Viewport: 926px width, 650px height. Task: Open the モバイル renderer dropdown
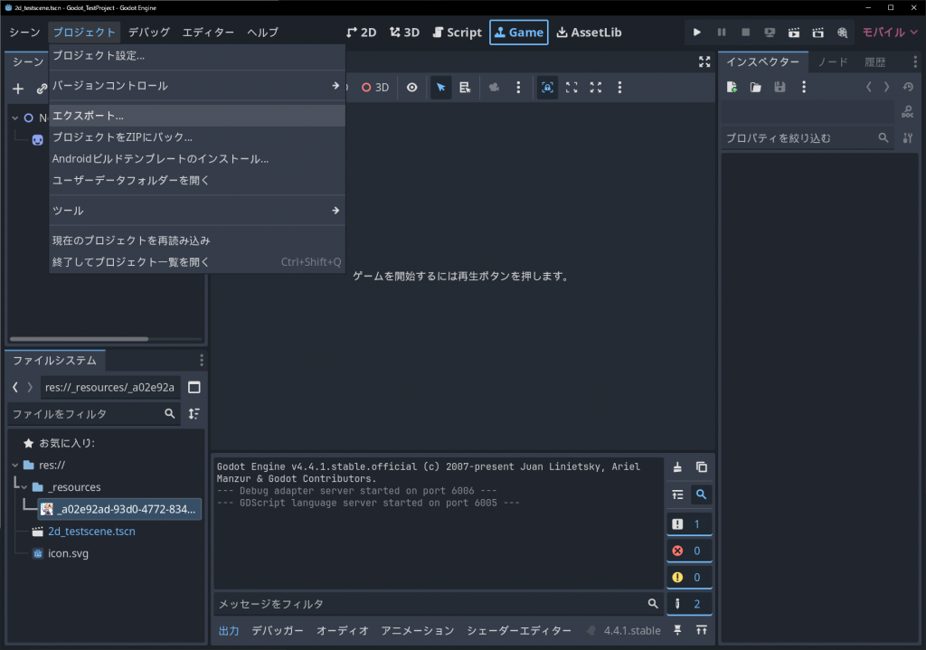tap(888, 33)
